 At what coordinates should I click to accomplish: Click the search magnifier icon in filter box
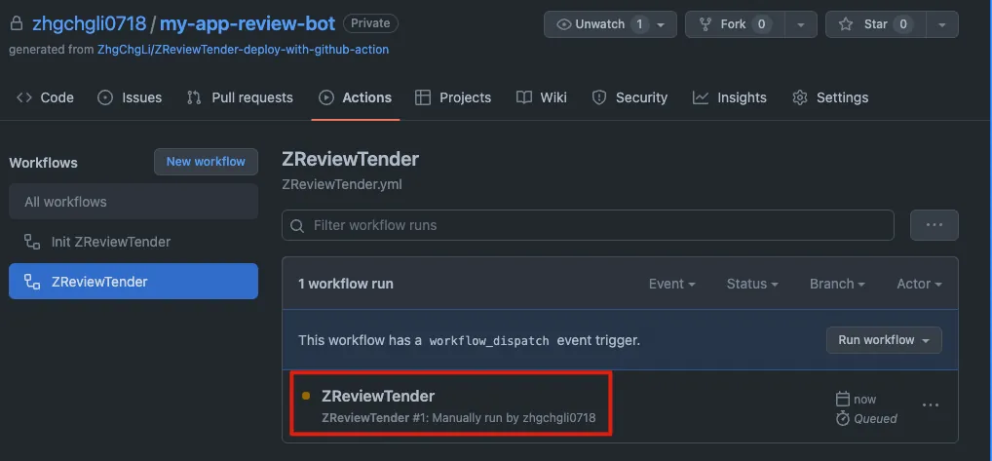[x=297, y=225]
